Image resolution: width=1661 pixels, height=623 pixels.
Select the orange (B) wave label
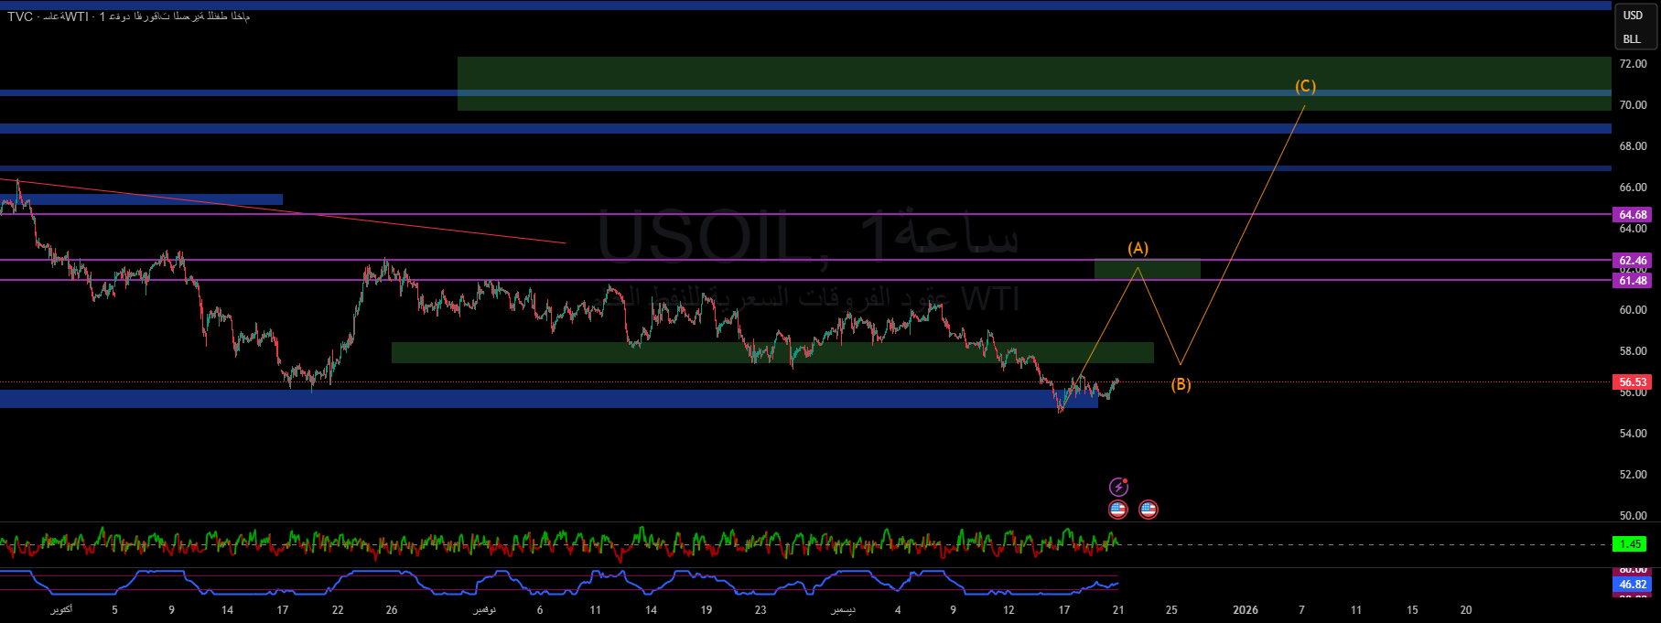coord(1181,384)
